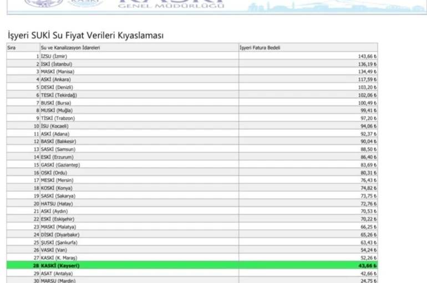
Task: Click the 'Genel Müdürlüğü' banner text
Action: (x=171, y=6)
